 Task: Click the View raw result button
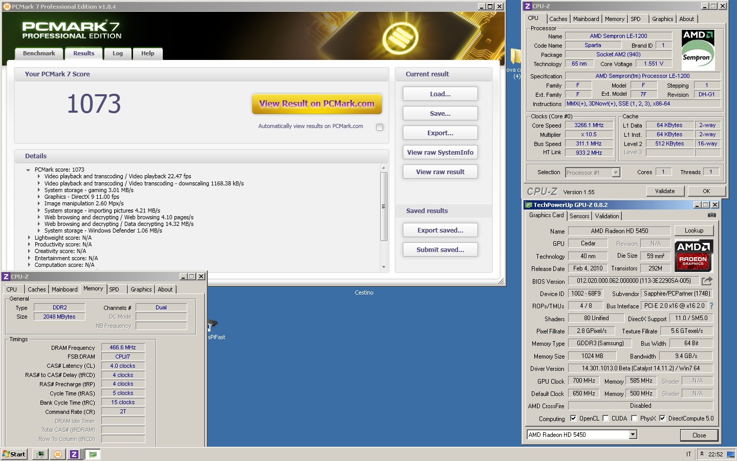click(x=440, y=172)
